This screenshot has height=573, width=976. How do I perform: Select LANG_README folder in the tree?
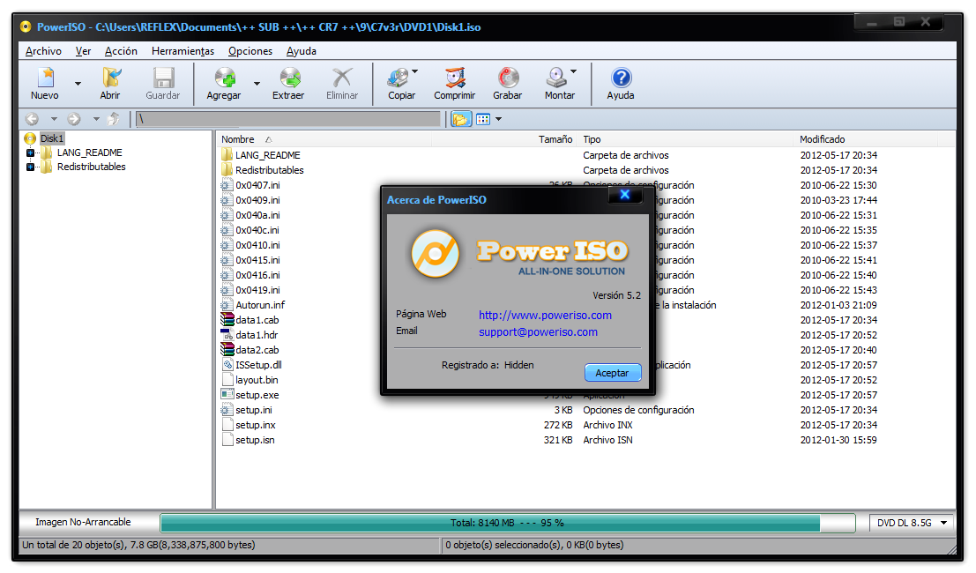click(90, 153)
